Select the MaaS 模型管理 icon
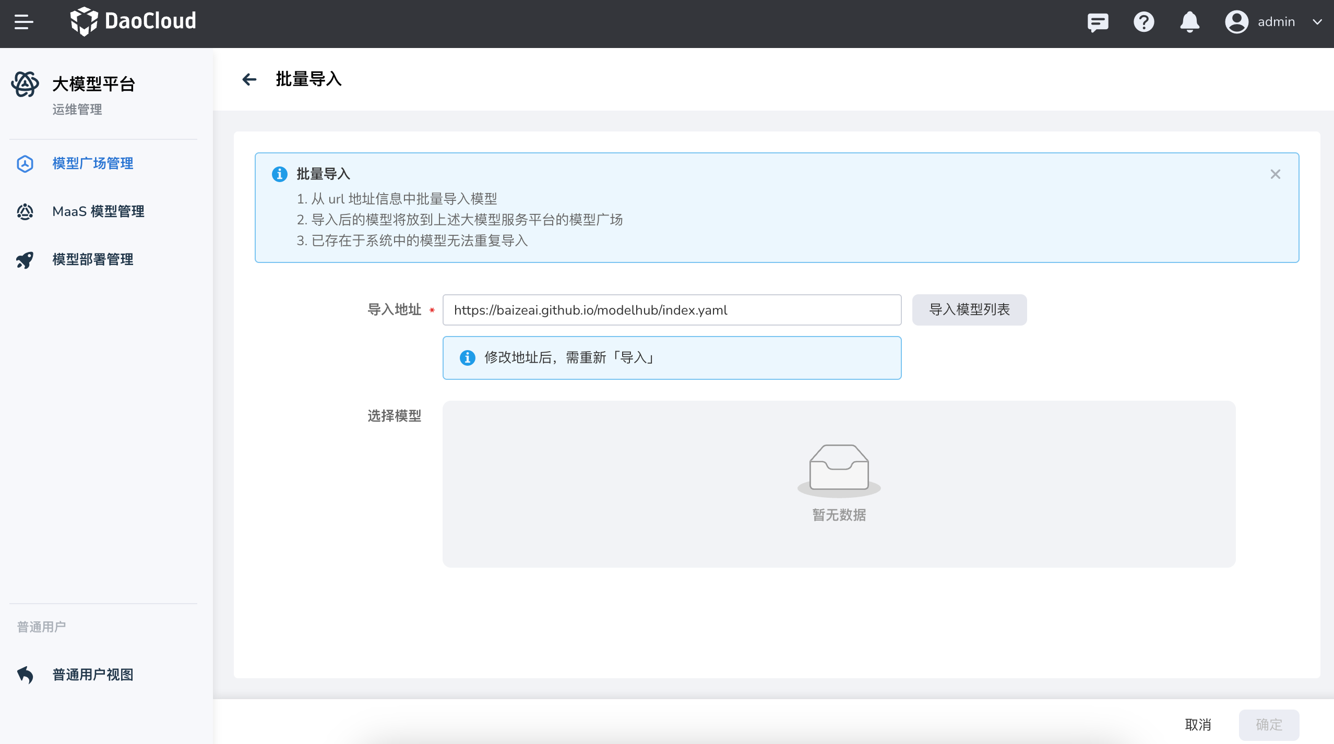1334x744 pixels. click(x=25, y=211)
